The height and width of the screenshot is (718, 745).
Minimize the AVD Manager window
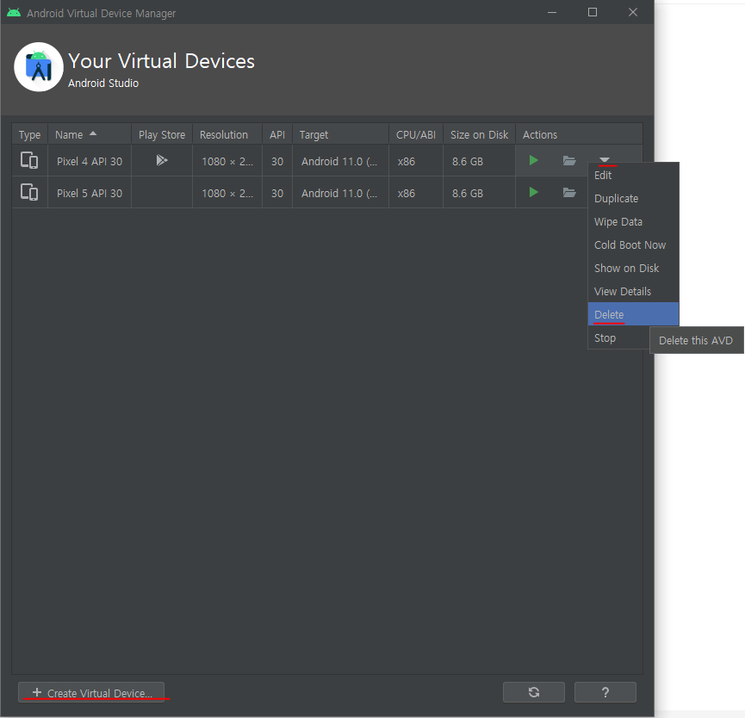552,12
